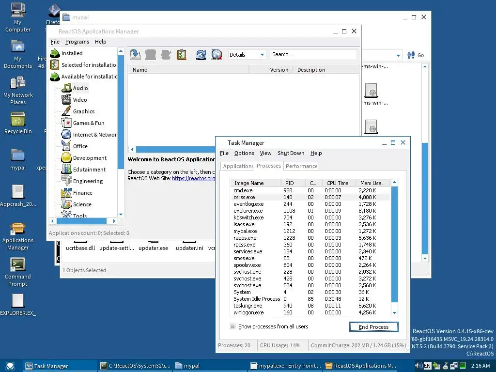Click the End Process button
The image size is (496, 372).
pyautogui.click(x=373, y=327)
